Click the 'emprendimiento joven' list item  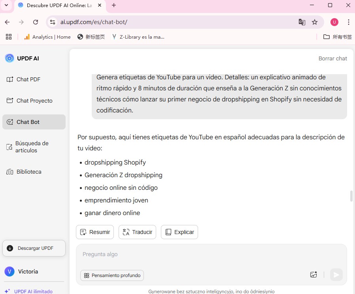click(x=116, y=200)
